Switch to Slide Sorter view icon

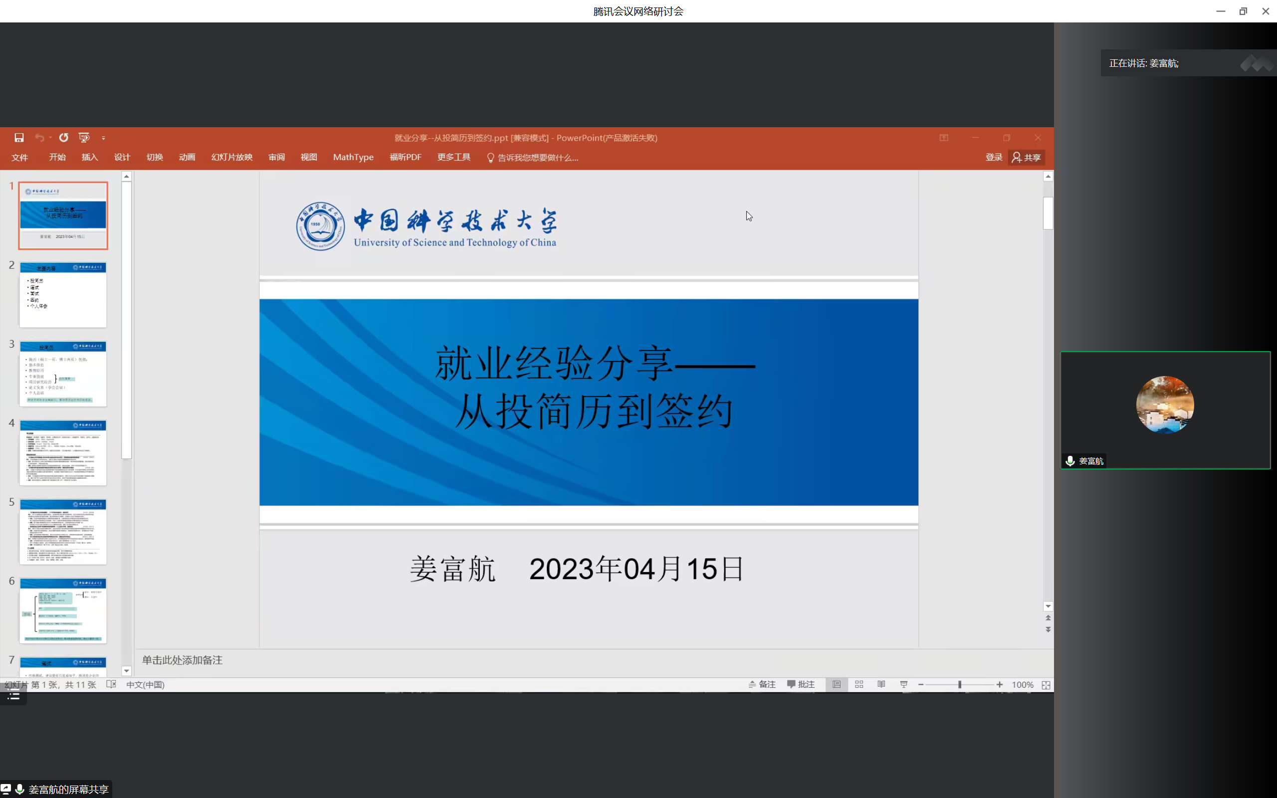(859, 684)
